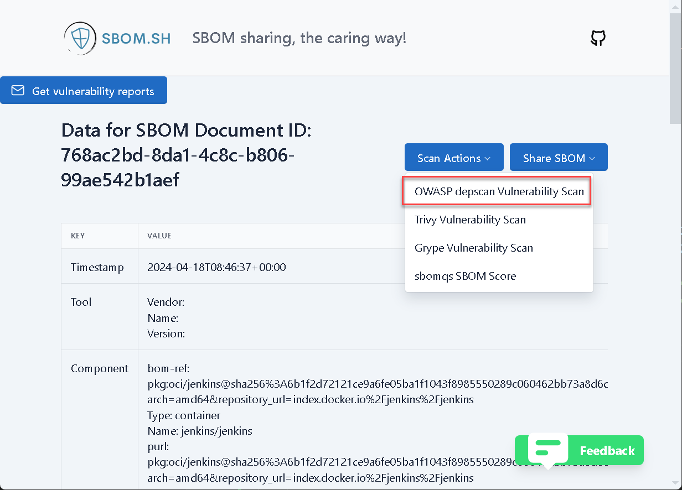This screenshot has height=490, width=682.
Task: Select OWASP depscan Vulnerability Scan
Action: tap(499, 191)
